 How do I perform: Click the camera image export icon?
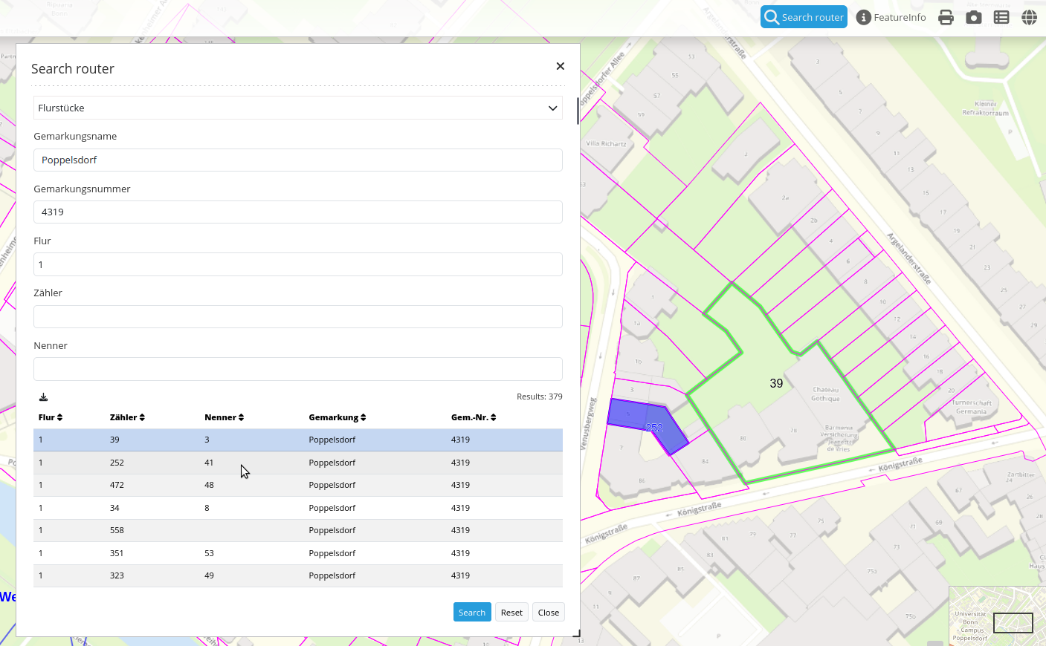[x=974, y=17]
